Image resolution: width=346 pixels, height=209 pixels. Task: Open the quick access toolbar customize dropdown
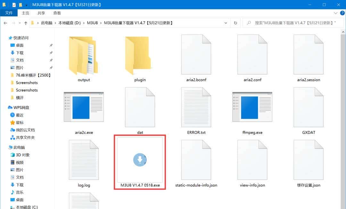point(27,5)
